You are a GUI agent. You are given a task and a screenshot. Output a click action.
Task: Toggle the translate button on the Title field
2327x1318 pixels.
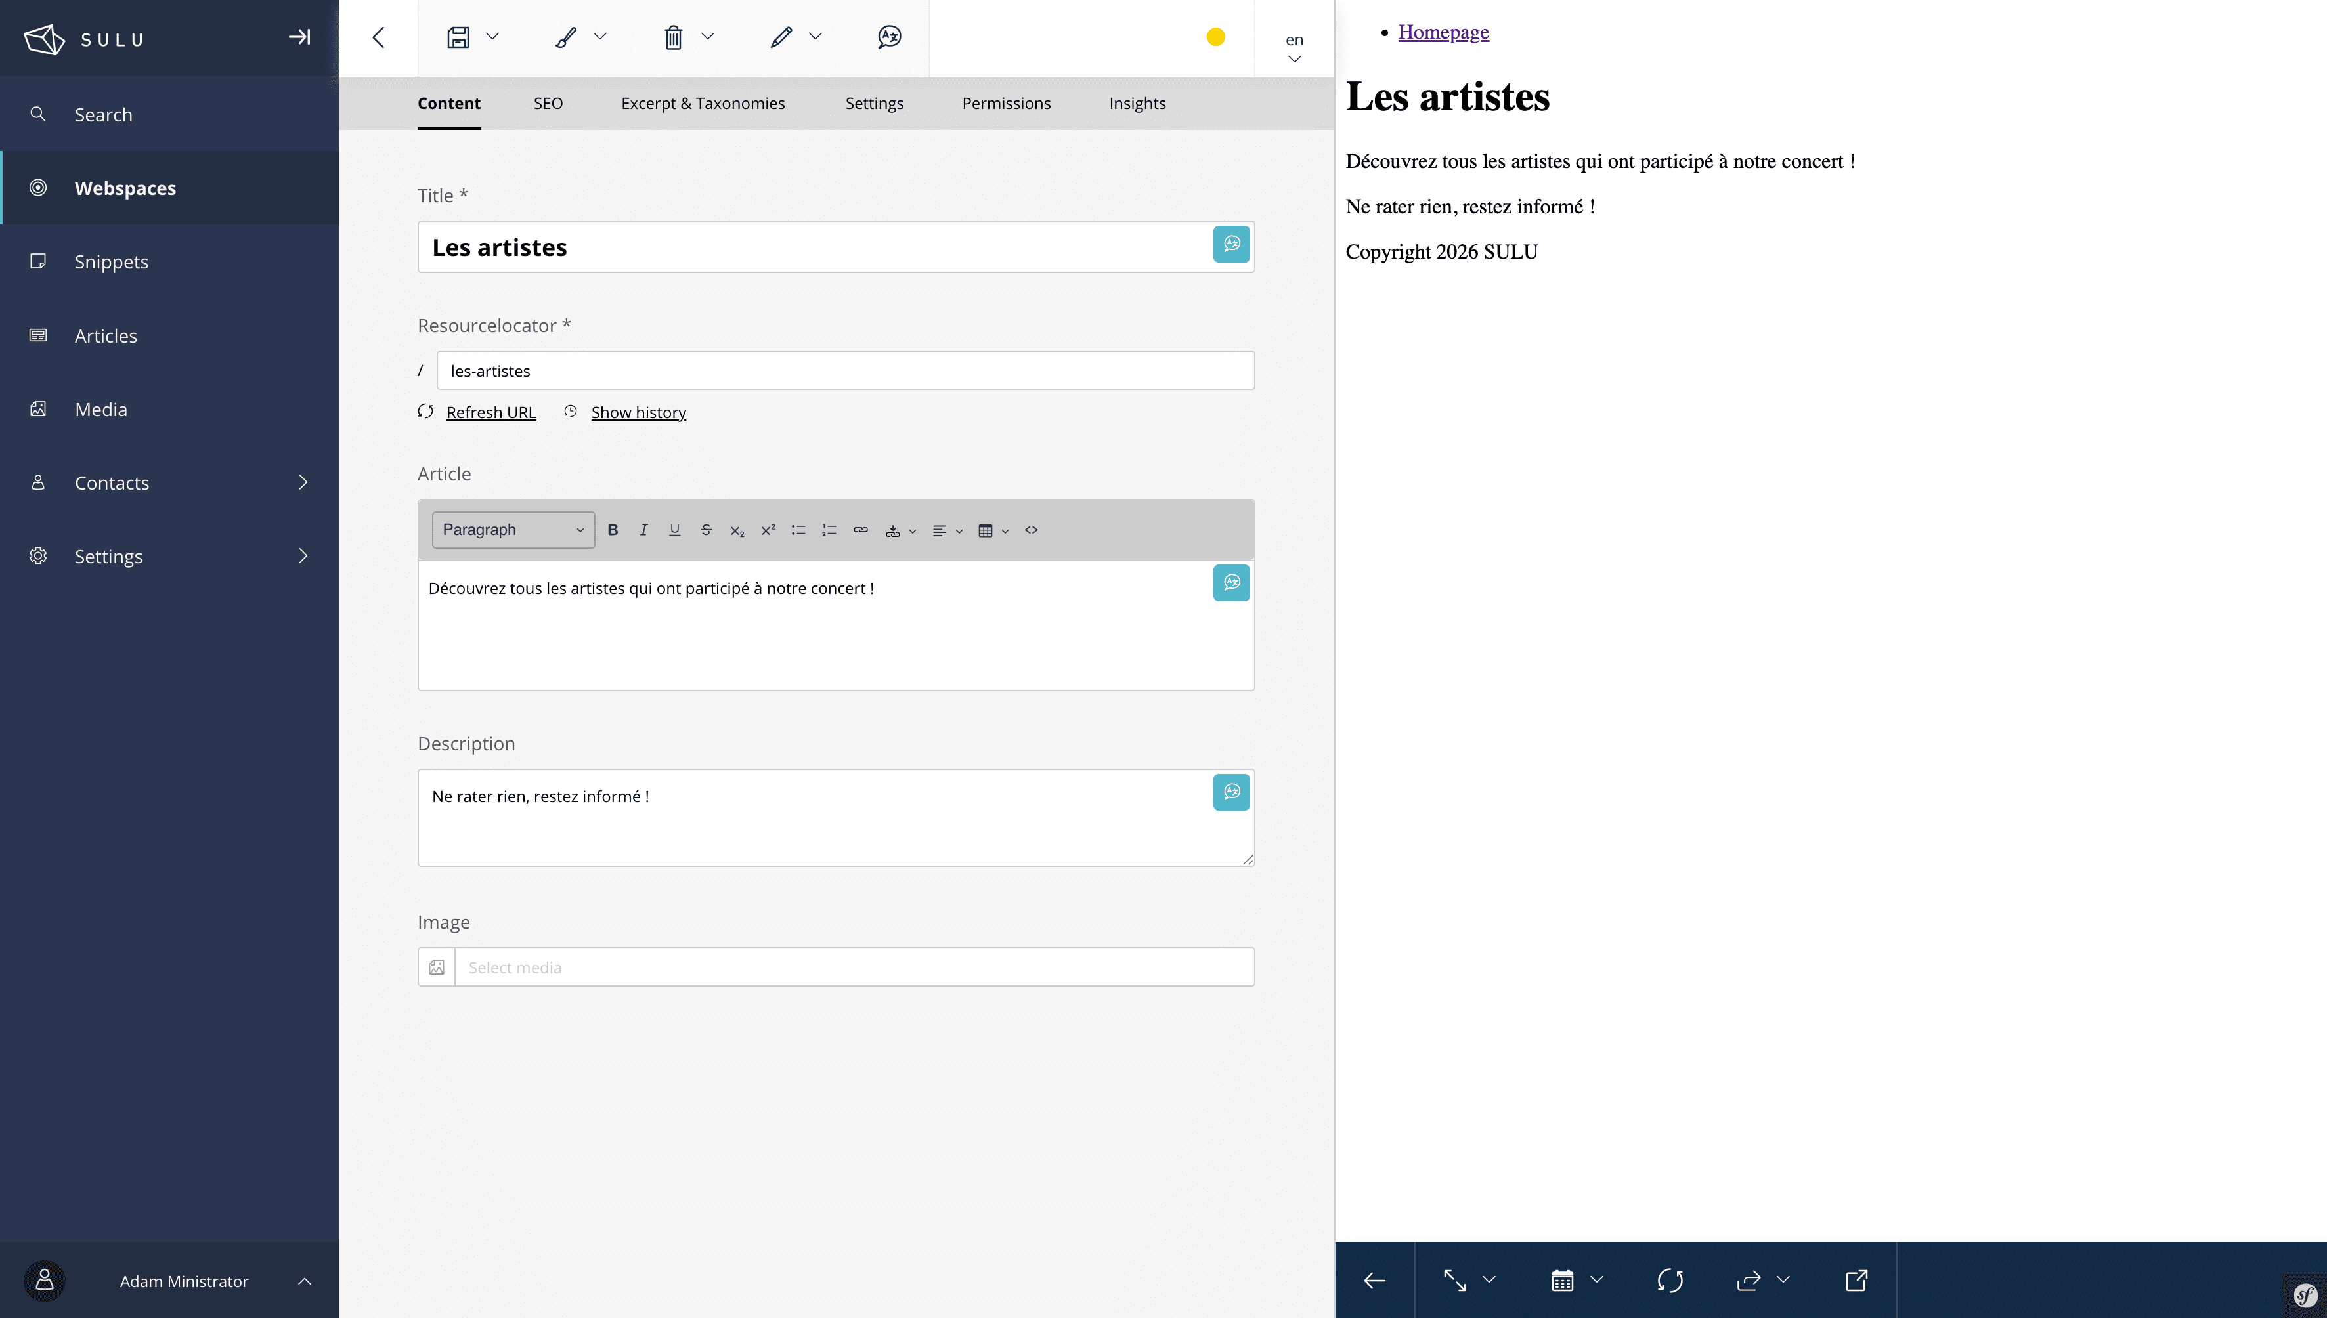click(x=1231, y=244)
